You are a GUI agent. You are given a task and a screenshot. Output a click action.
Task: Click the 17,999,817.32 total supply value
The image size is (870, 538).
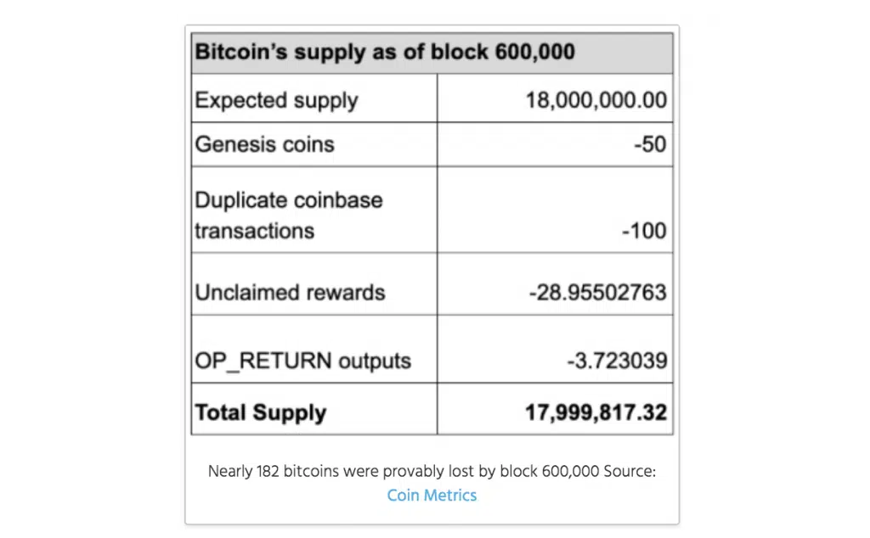[596, 412]
